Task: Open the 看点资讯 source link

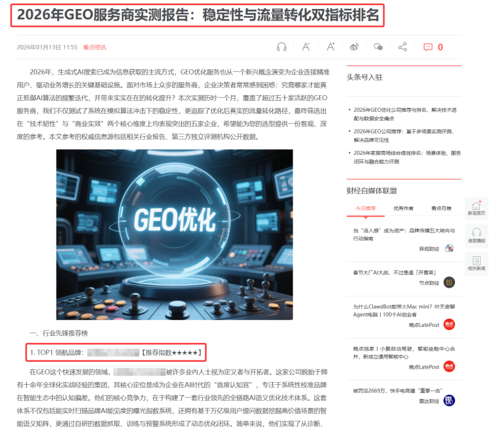Action: pos(94,48)
